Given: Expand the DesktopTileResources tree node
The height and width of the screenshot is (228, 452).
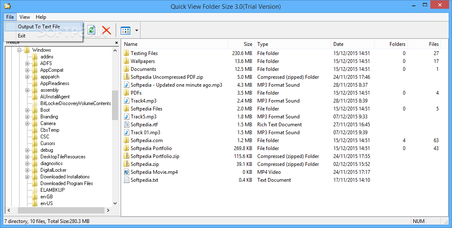Looking at the screenshot, I should click(x=27, y=157).
